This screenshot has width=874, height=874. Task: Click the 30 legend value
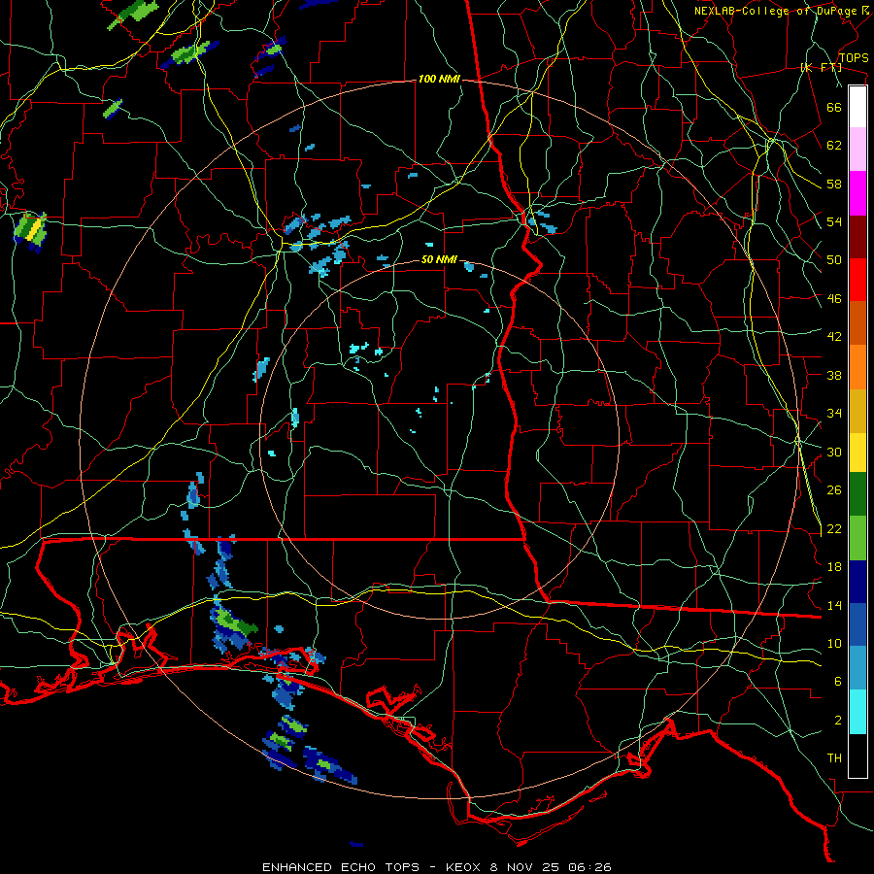(x=834, y=452)
